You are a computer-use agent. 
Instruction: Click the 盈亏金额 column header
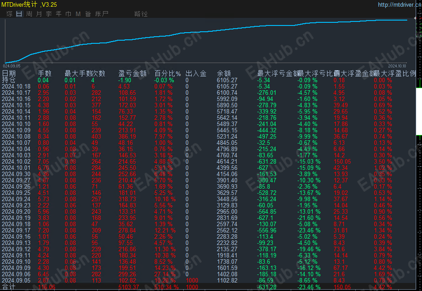[x=133, y=74]
